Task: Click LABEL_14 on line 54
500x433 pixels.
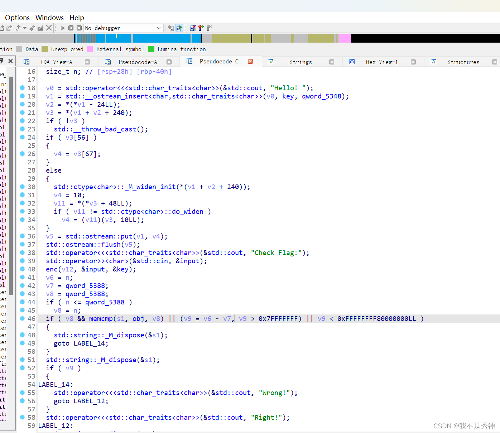Action: [x=54, y=385]
